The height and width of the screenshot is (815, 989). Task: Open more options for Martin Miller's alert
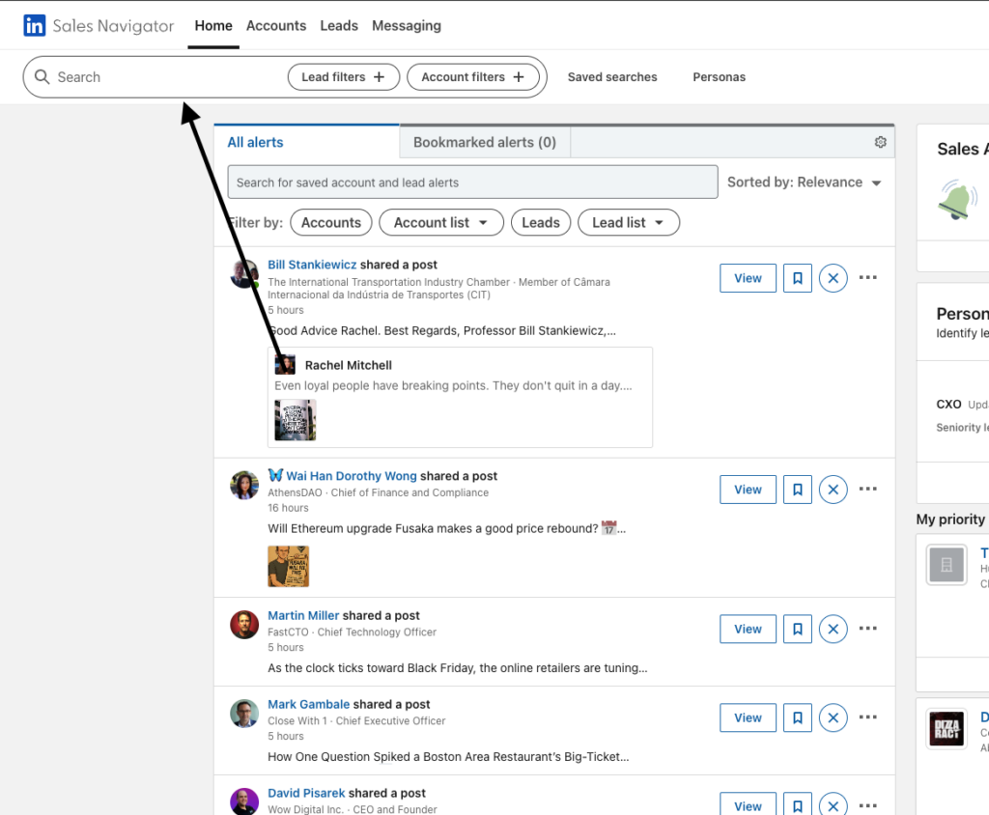click(868, 629)
